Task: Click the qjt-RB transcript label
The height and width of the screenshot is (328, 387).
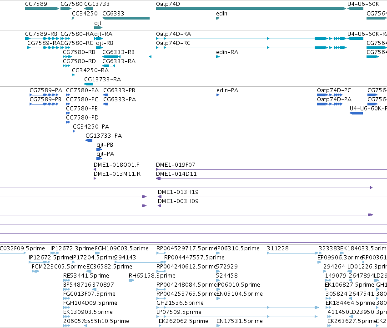Action: point(105,43)
